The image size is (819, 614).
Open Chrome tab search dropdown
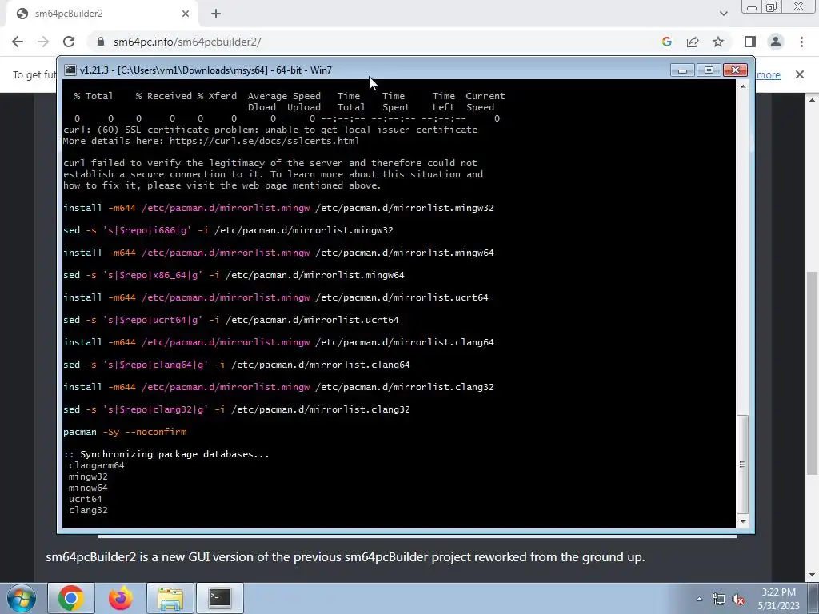[x=723, y=14]
